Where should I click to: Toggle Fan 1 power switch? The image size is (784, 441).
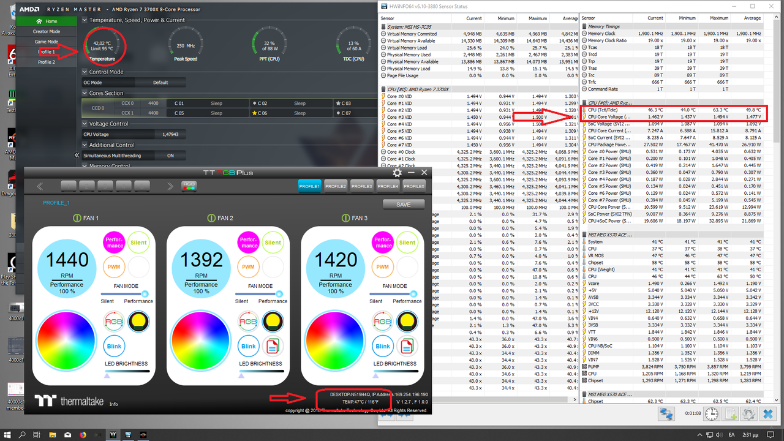click(77, 218)
